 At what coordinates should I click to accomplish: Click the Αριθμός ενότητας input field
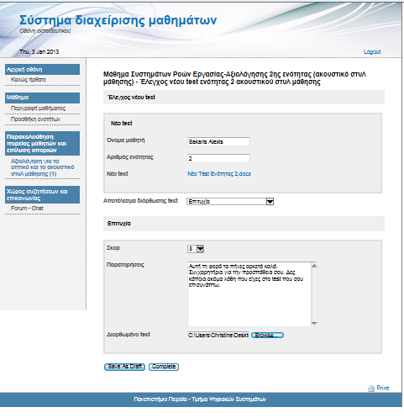218,158
